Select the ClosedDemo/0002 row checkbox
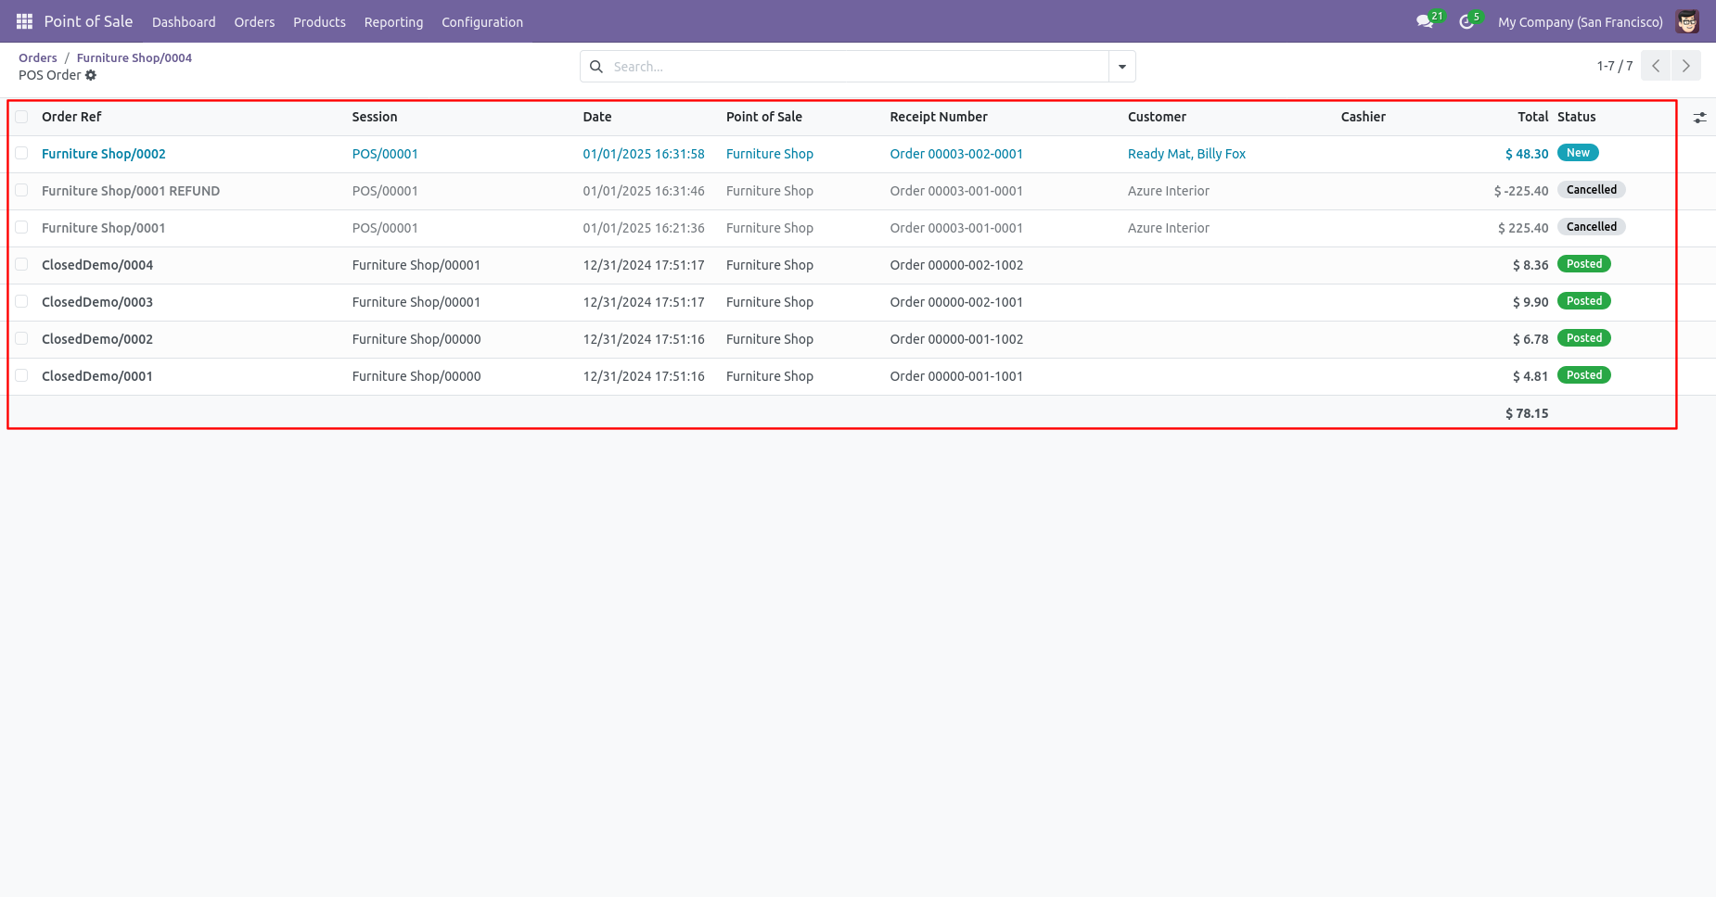 tap(21, 338)
